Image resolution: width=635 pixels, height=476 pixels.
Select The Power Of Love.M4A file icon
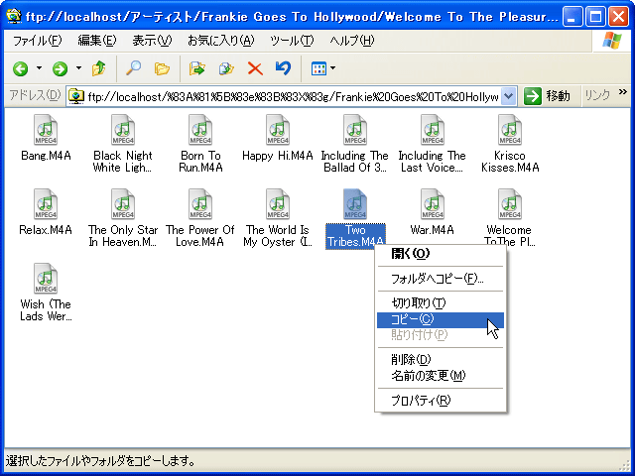coord(200,204)
